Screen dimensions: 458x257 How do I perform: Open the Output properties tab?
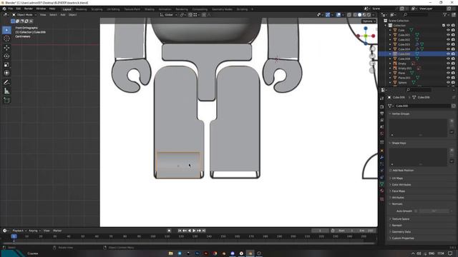(381, 114)
